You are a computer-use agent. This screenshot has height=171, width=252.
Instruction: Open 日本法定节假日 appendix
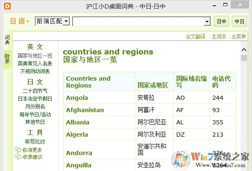tap(35, 99)
